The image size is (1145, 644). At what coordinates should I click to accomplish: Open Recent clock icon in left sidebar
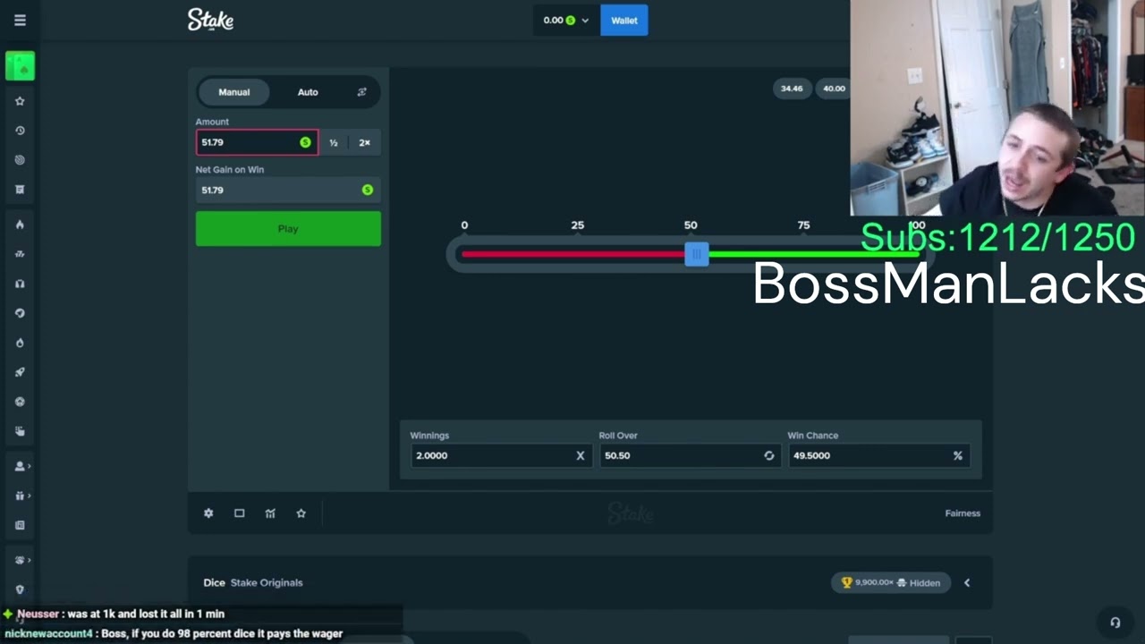pos(20,131)
